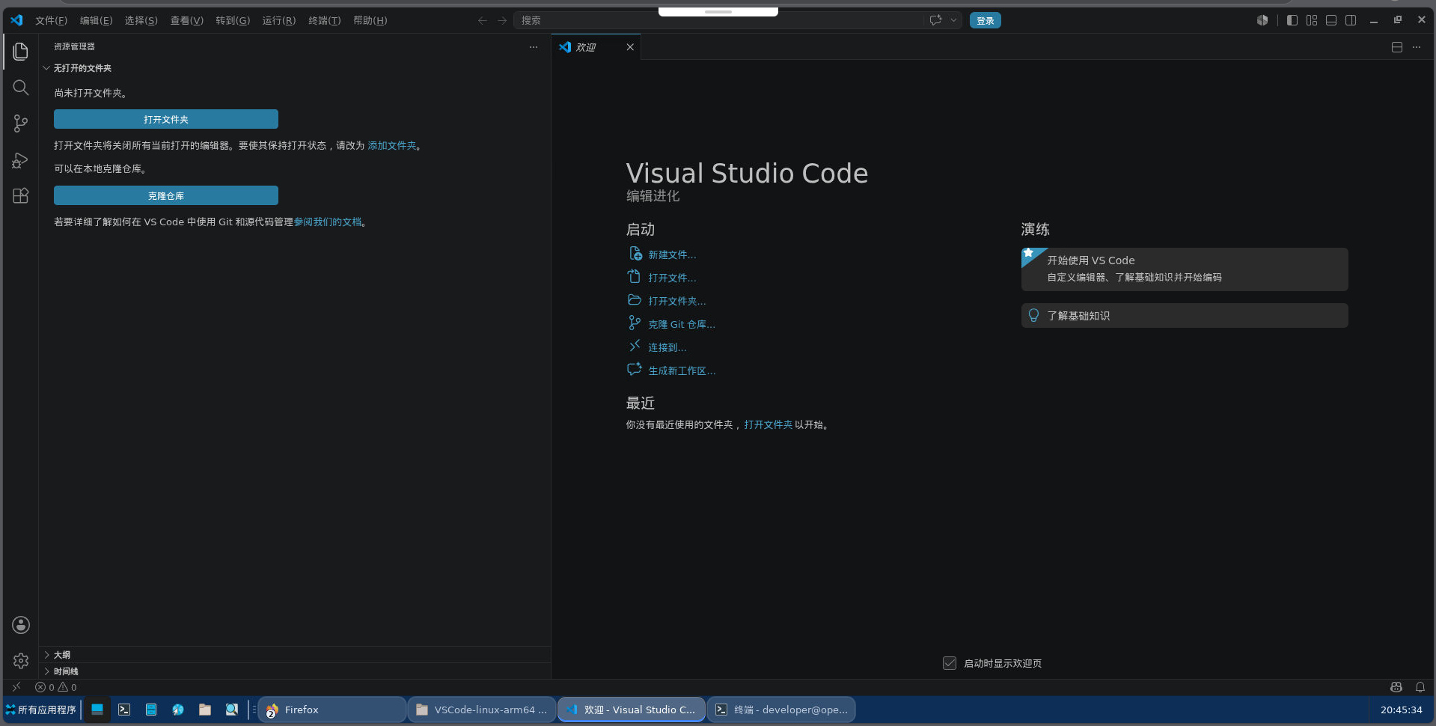This screenshot has width=1436, height=726.
Task: Click 打开文件夹... under 启动
Action: (677, 301)
